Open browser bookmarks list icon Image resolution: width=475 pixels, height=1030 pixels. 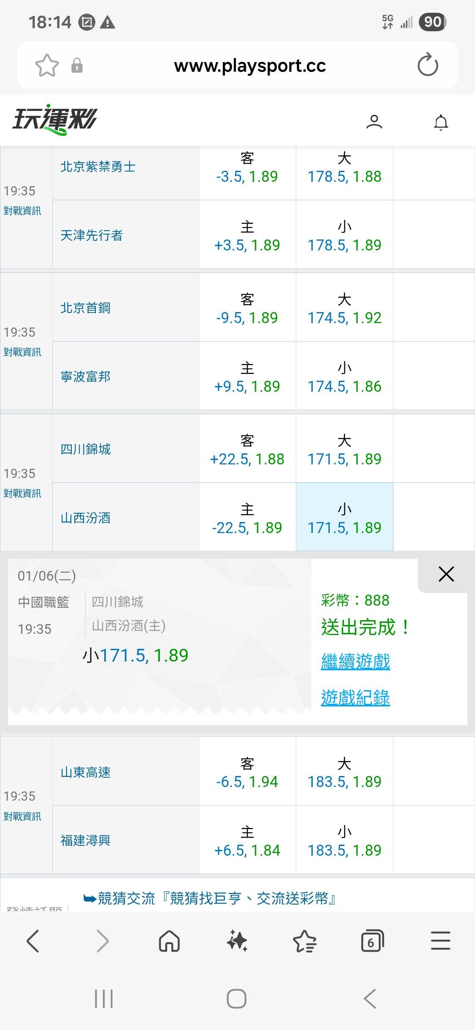(x=304, y=942)
